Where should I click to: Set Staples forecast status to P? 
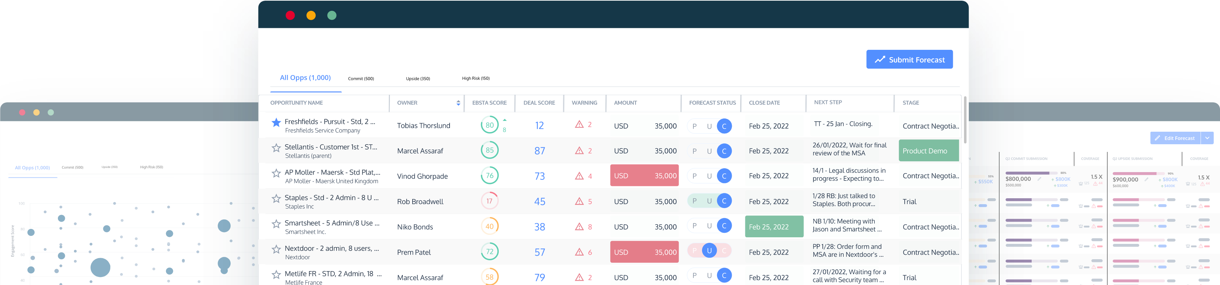tap(694, 201)
